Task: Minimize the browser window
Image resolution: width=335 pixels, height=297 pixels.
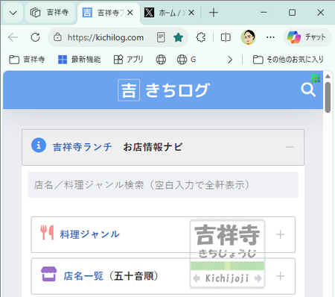Action: point(264,13)
